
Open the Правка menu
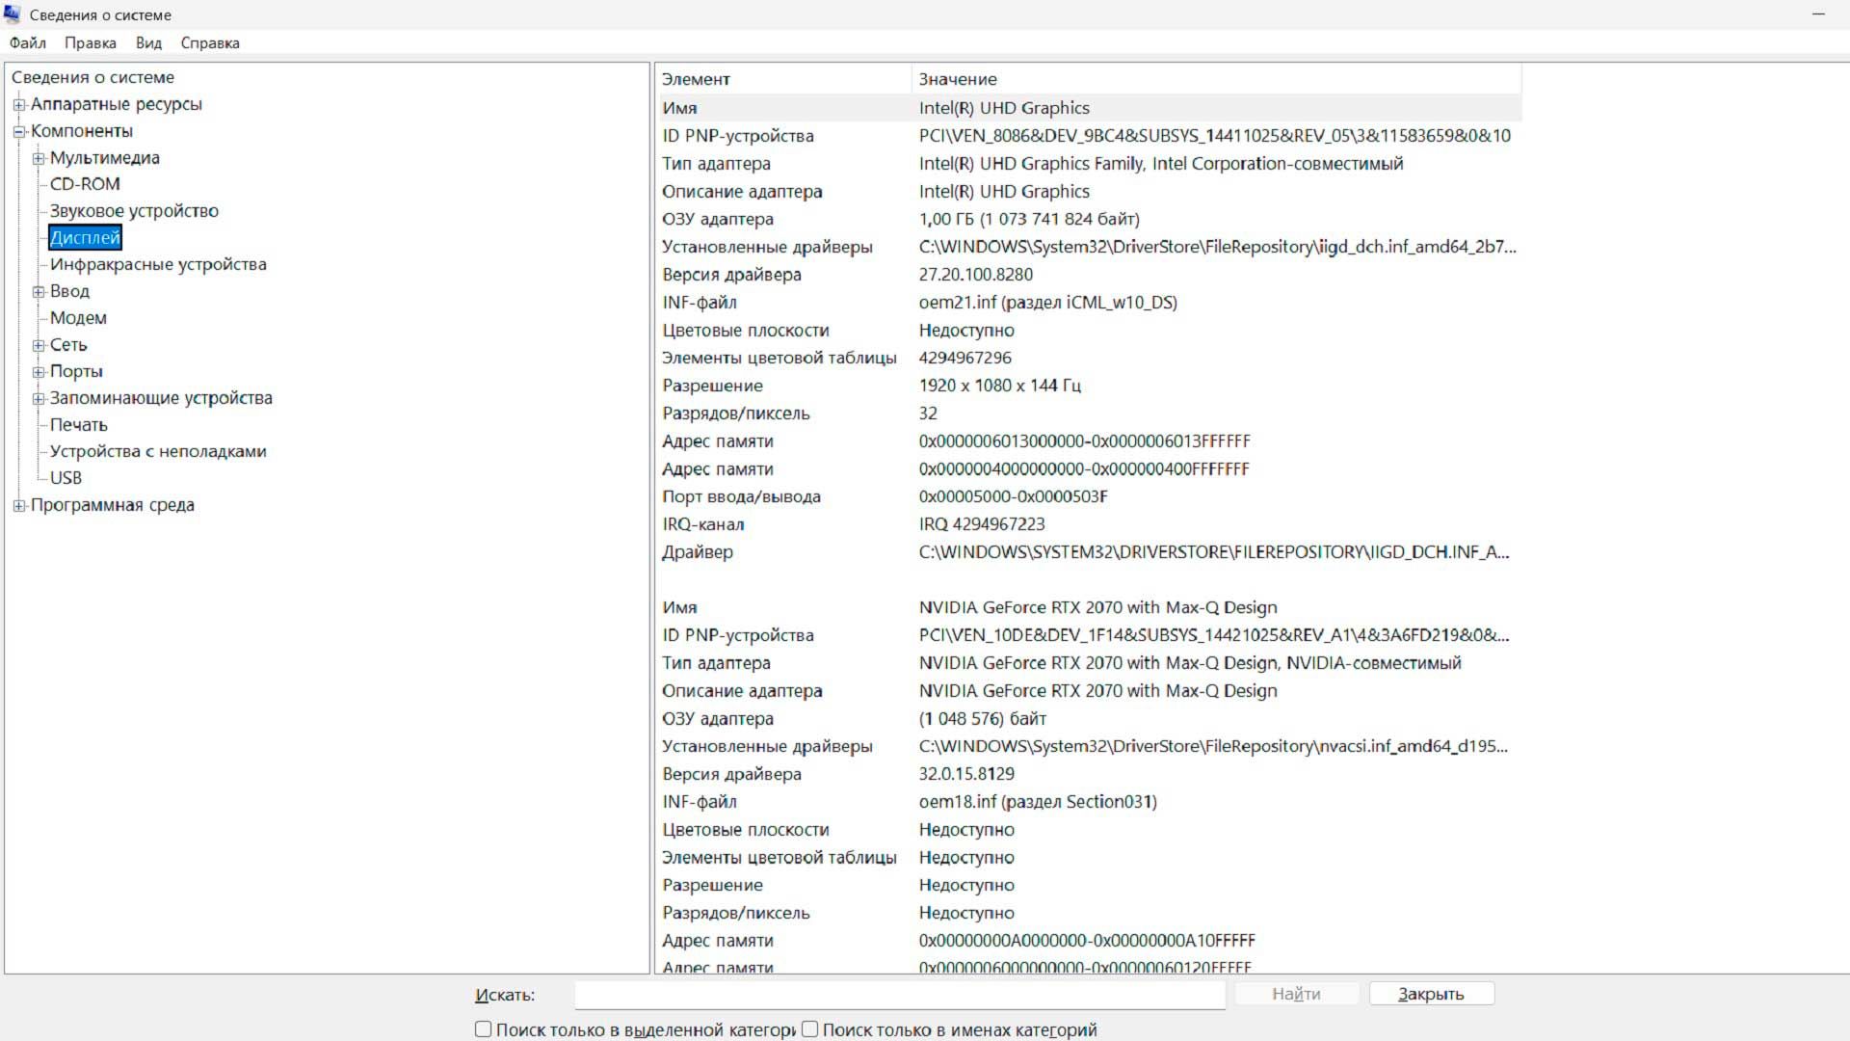click(90, 43)
